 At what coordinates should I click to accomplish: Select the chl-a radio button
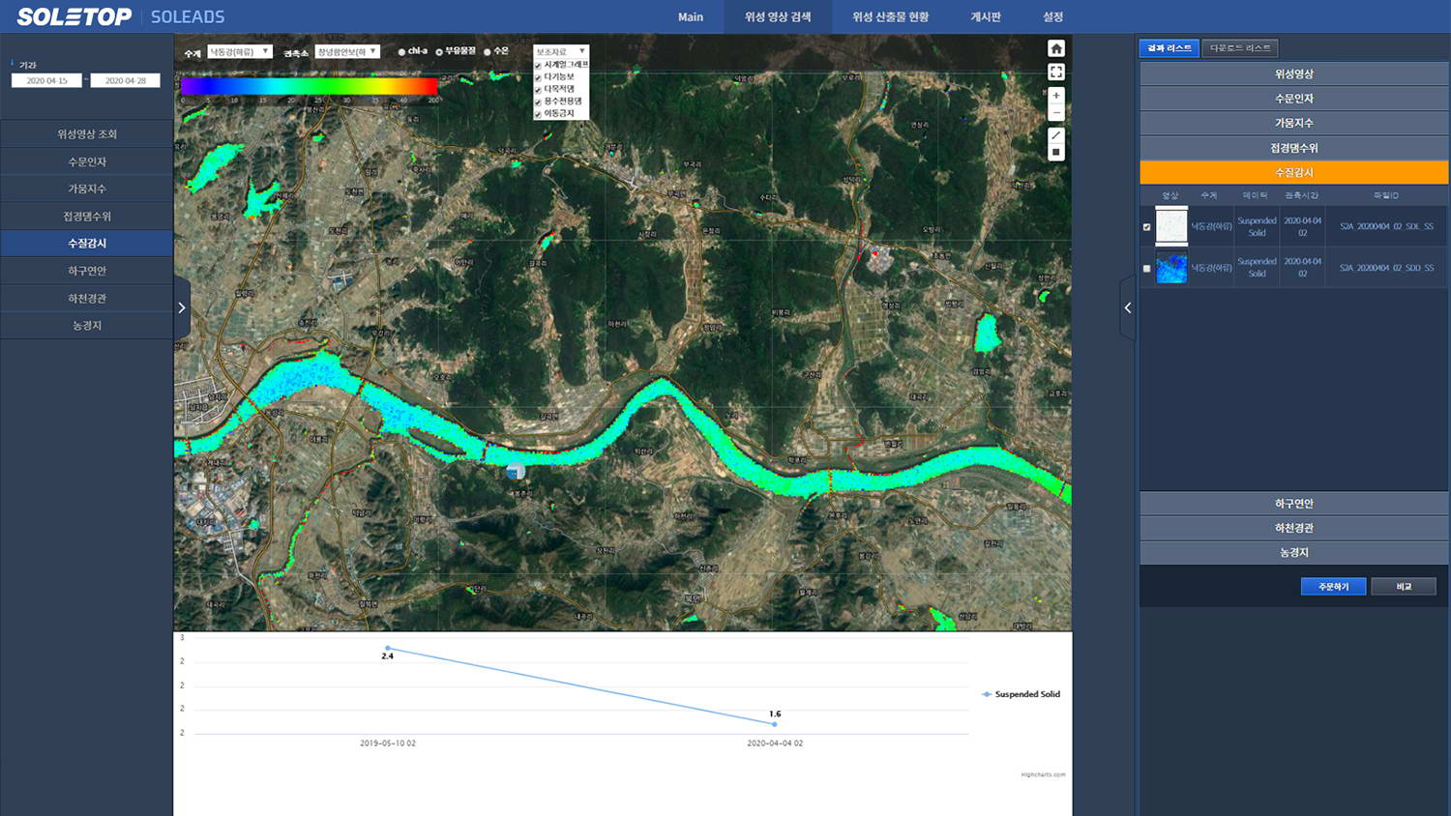click(x=401, y=52)
